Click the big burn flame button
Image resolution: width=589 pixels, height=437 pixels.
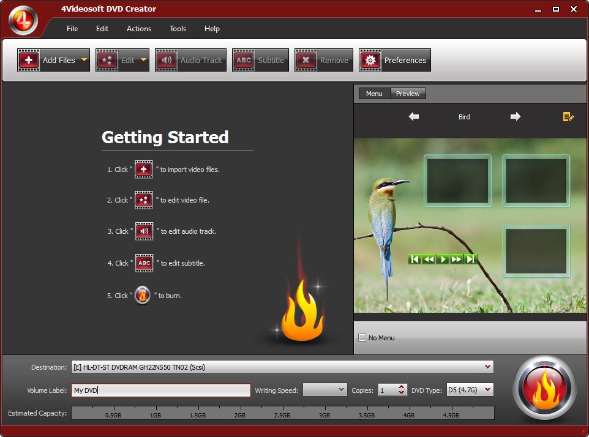(544, 388)
